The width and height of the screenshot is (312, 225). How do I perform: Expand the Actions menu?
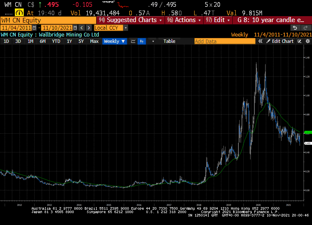point(184,20)
